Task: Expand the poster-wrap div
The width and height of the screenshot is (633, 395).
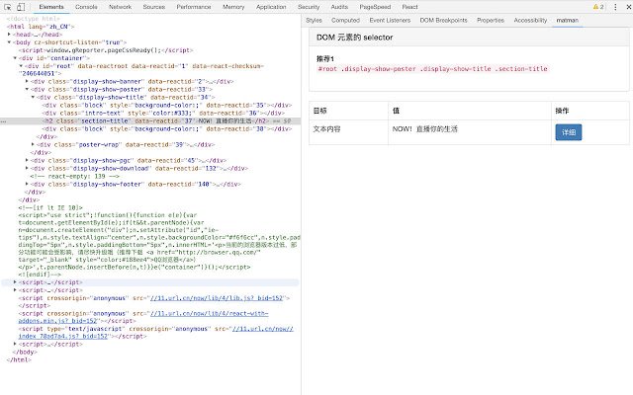Action: point(33,144)
